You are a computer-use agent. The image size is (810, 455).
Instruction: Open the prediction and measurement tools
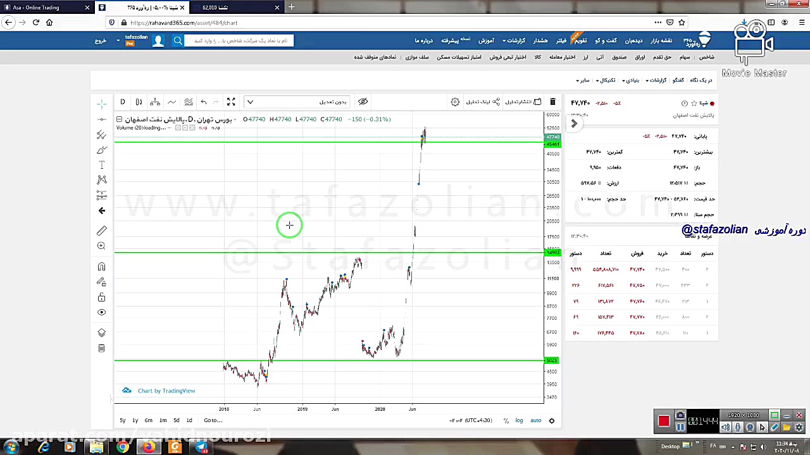coord(102,195)
